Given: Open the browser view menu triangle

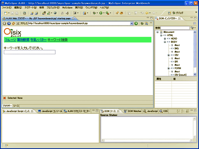Looking at the screenshot, I should [151, 23].
